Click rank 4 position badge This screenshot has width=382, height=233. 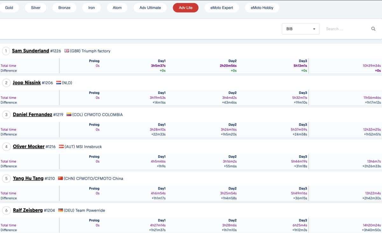(x=6, y=147)
